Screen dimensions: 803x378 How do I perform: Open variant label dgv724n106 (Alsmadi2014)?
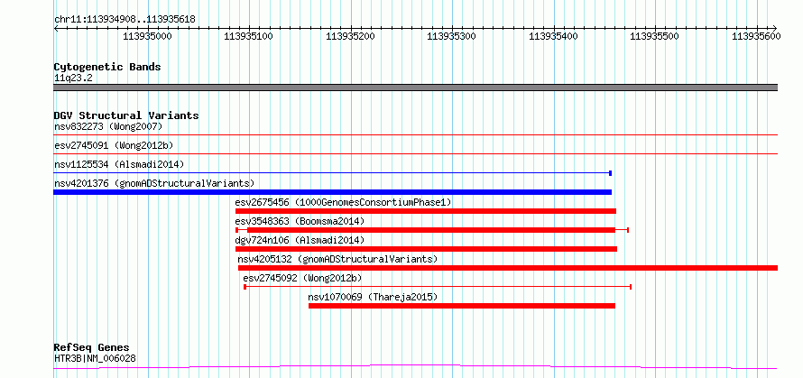click(x=300, y=240)
